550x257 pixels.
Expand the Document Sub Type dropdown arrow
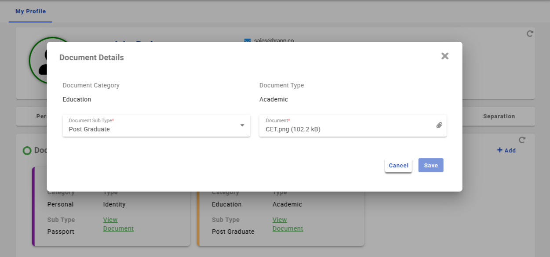coord(242,126)
